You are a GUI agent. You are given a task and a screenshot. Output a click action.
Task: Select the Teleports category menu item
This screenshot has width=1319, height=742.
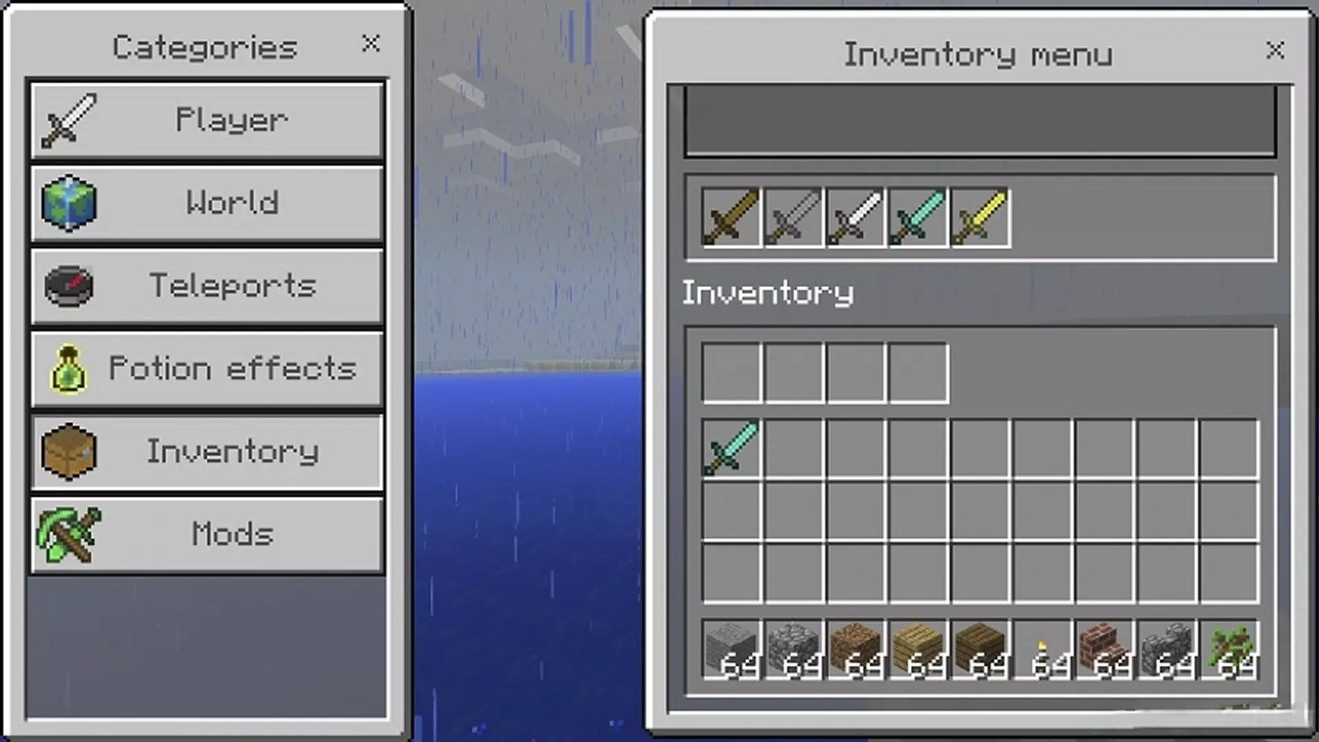point(207,286)
